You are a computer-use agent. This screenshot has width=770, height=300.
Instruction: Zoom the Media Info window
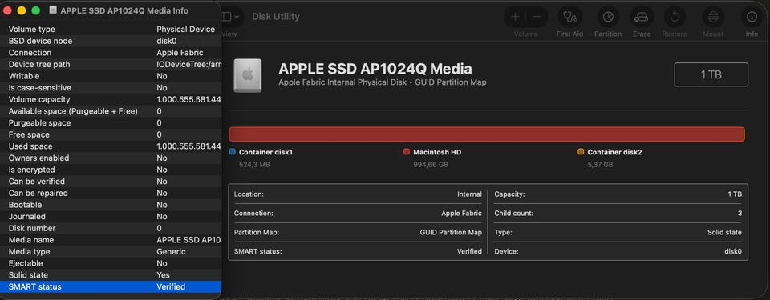point(36,10)
